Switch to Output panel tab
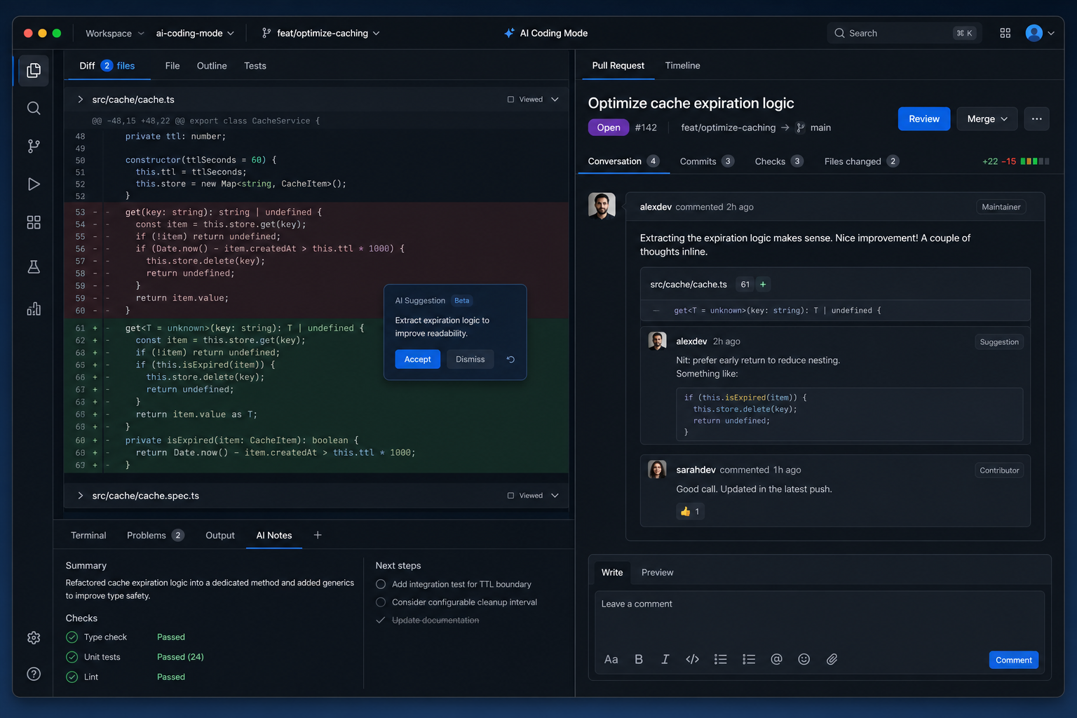 click(x=220, y=535)
